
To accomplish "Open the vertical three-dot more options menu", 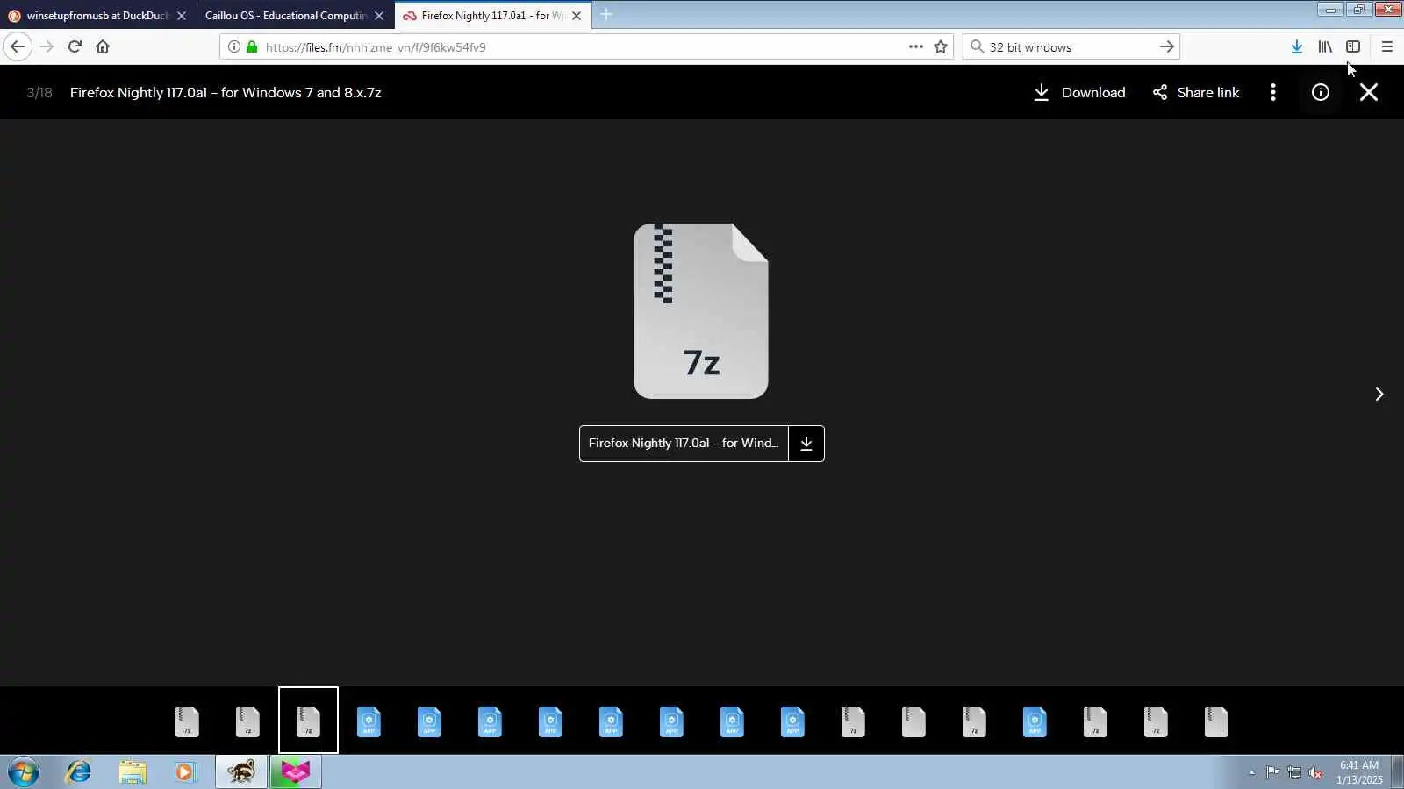I will 1272,92.
